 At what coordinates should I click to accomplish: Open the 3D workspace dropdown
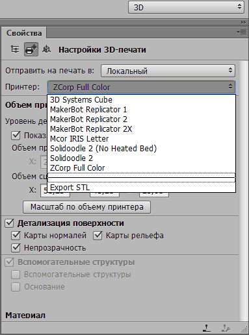coord(186,8)
